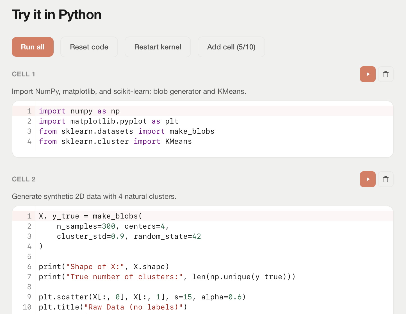Click the CELL 2 header label
This screenshot has height=314, width=406.
(24, 179)
